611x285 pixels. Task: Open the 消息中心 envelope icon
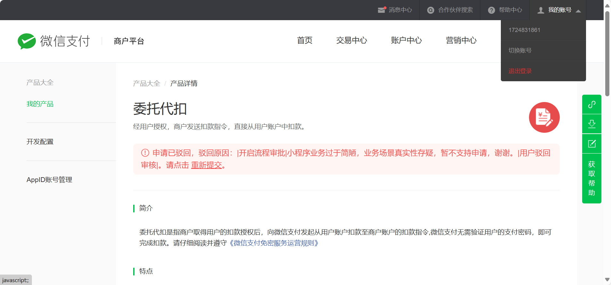(382, 10)
